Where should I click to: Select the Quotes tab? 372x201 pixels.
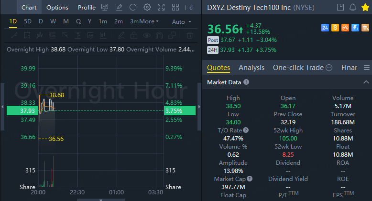(219, 68)
